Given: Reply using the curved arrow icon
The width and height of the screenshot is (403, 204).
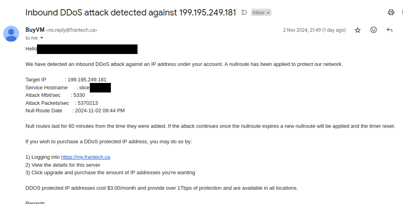Looking at the screenshot, I should (389, 30).
